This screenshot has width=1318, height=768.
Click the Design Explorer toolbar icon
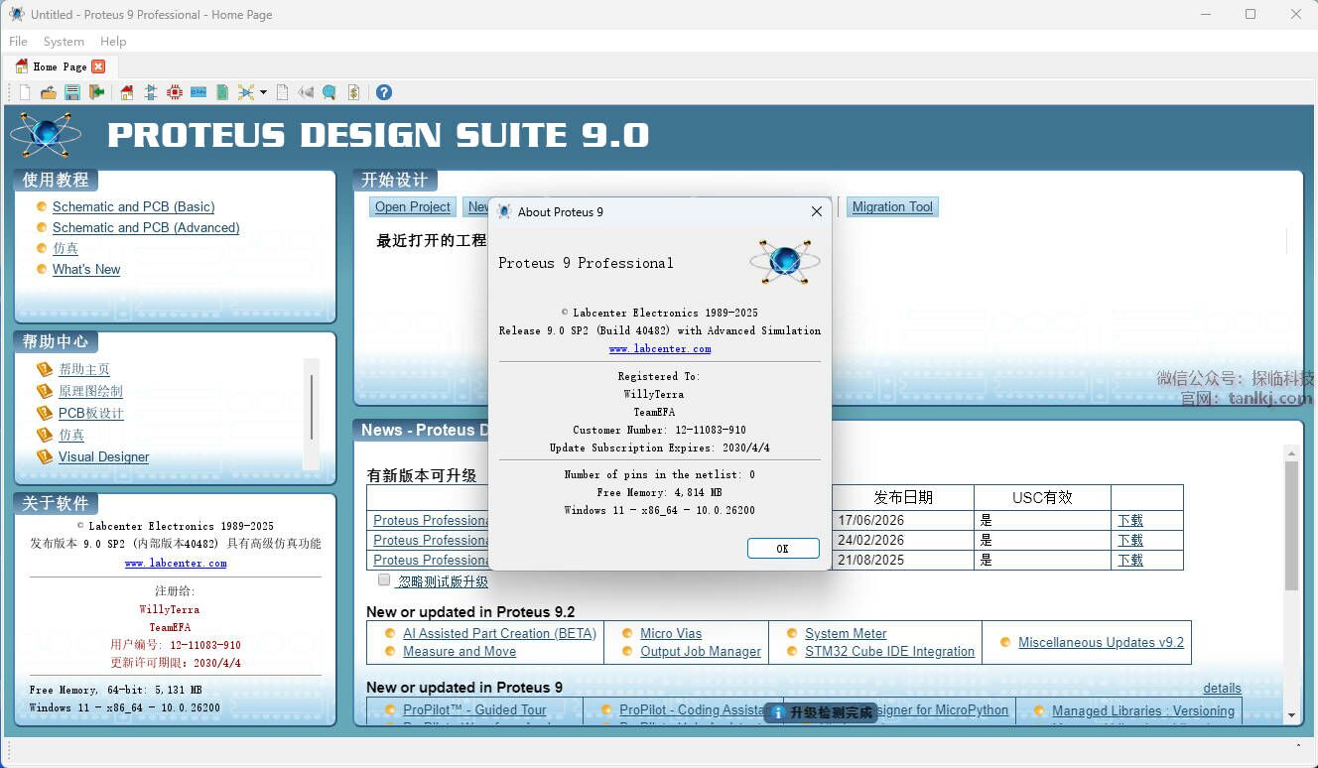pos(246,92)
